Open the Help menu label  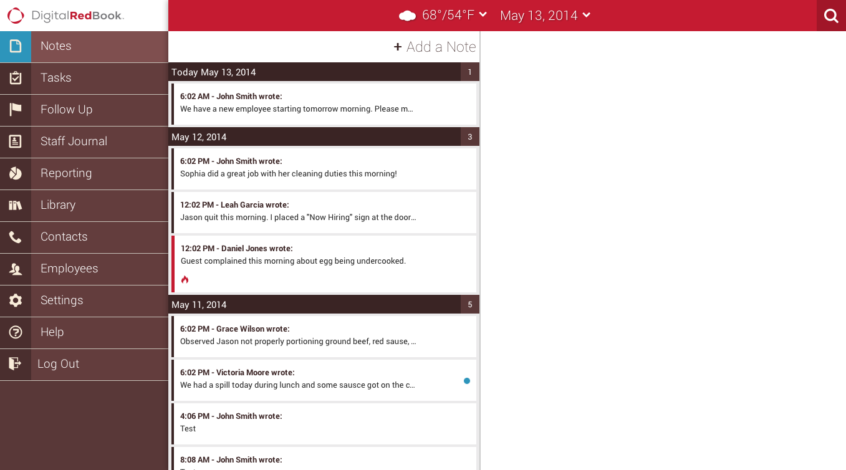click(52, 332)
